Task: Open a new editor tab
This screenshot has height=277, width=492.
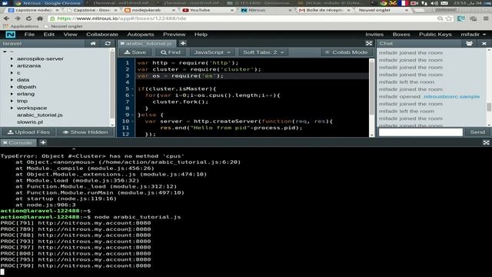Action: pos(183,43)
